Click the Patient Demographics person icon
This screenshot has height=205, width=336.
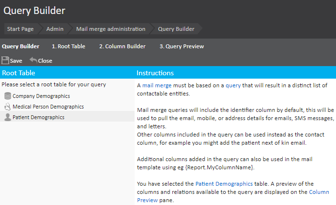(7, 117)
